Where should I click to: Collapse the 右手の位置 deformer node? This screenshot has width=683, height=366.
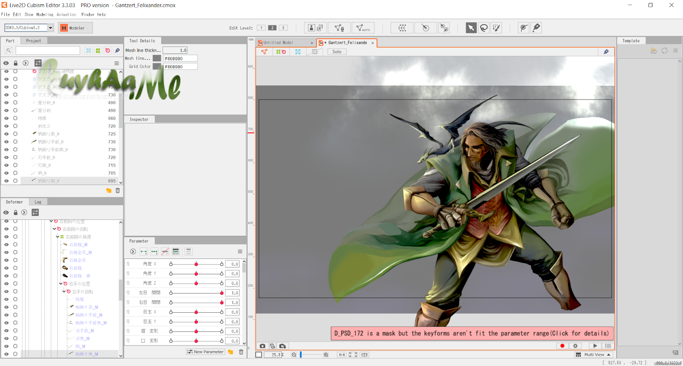pyautogui.click(x=61, y=284)
